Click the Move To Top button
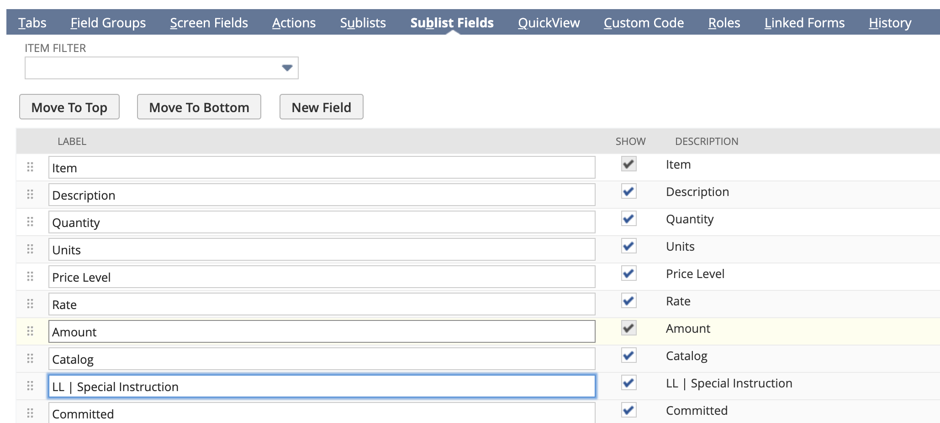Screen dimensions: 940x423 (x=69, y=107)
